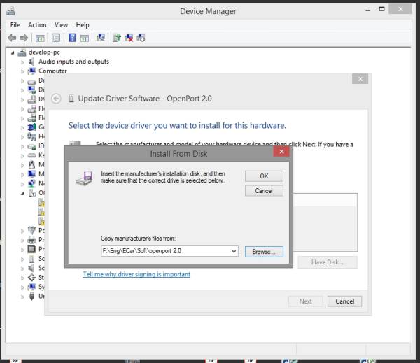Screen dimensions: 420x363
Task: Minimize the Device Manager window
Action: [367, 10]
